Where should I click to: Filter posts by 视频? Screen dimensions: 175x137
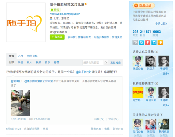point(39,62)
